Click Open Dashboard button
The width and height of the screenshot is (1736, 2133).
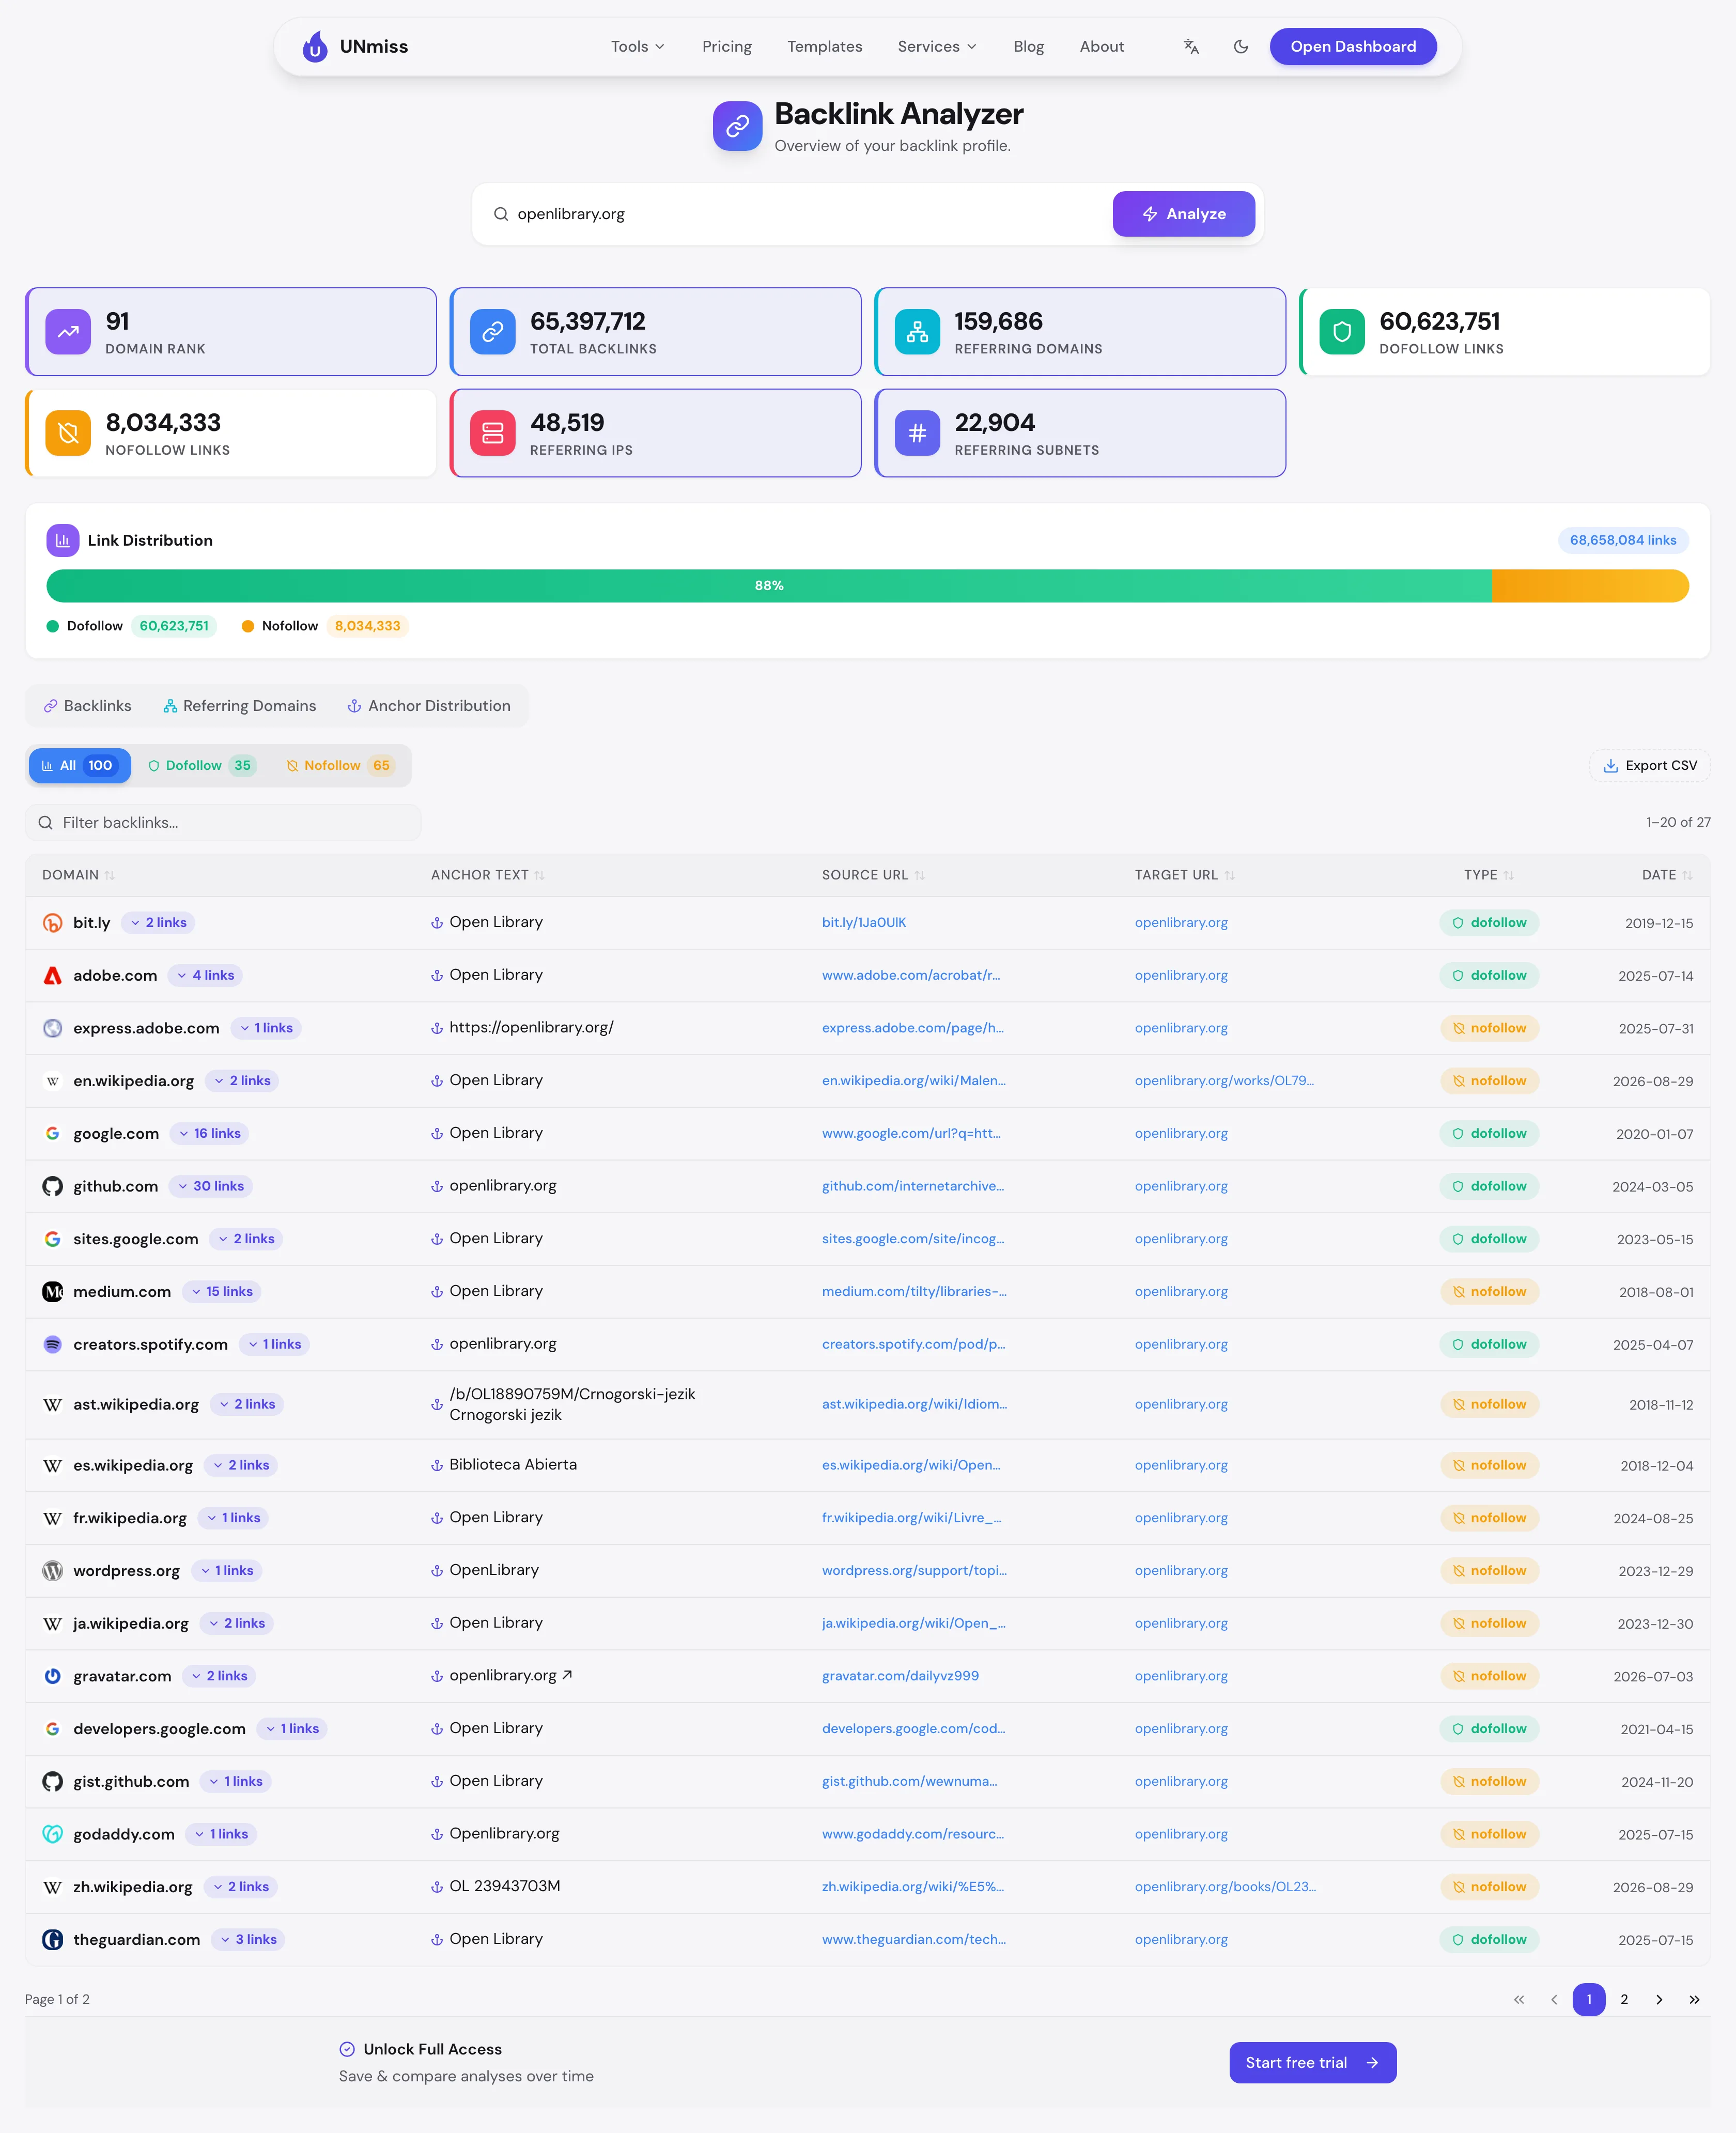coord(1353,46)
